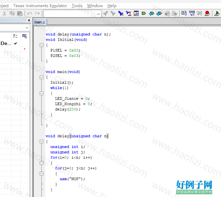Click the Navigate Backward icon
The height and width of the screenshot is (197, 221).
pos(167,14)
